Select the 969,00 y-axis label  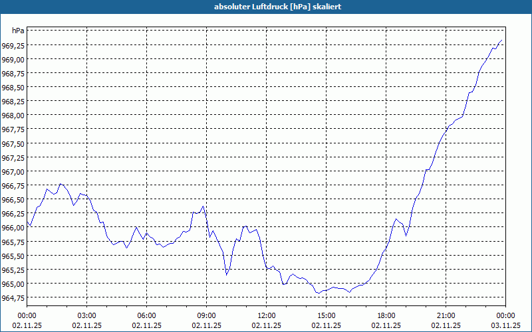[12, 59]
